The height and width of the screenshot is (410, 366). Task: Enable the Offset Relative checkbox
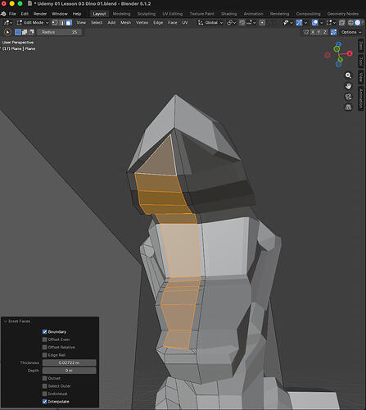click(45, 347)
